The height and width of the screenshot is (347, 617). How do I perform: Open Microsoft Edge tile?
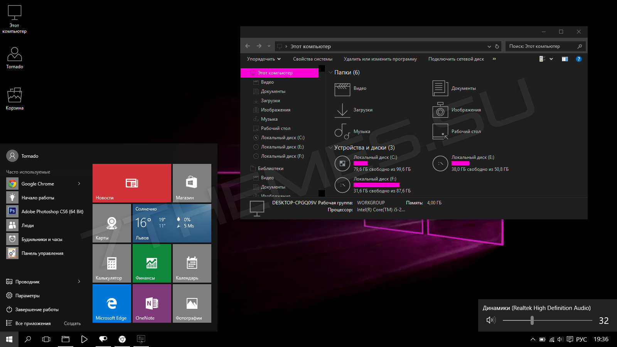112,303
